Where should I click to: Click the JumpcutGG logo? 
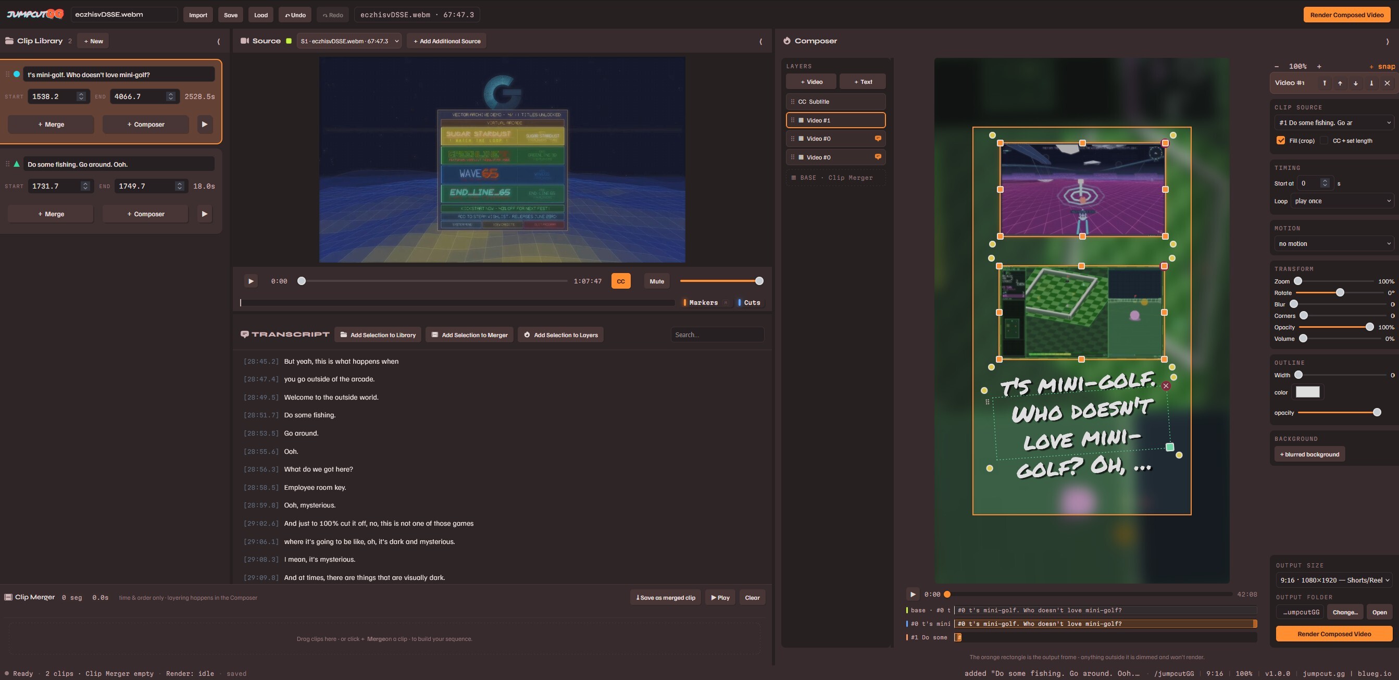click(x=35, y=14)
